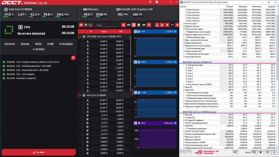The image size is (279, 157).
Task: Collapse the Intel Core i5-9600K sensor group
Action: pos(80,95)
